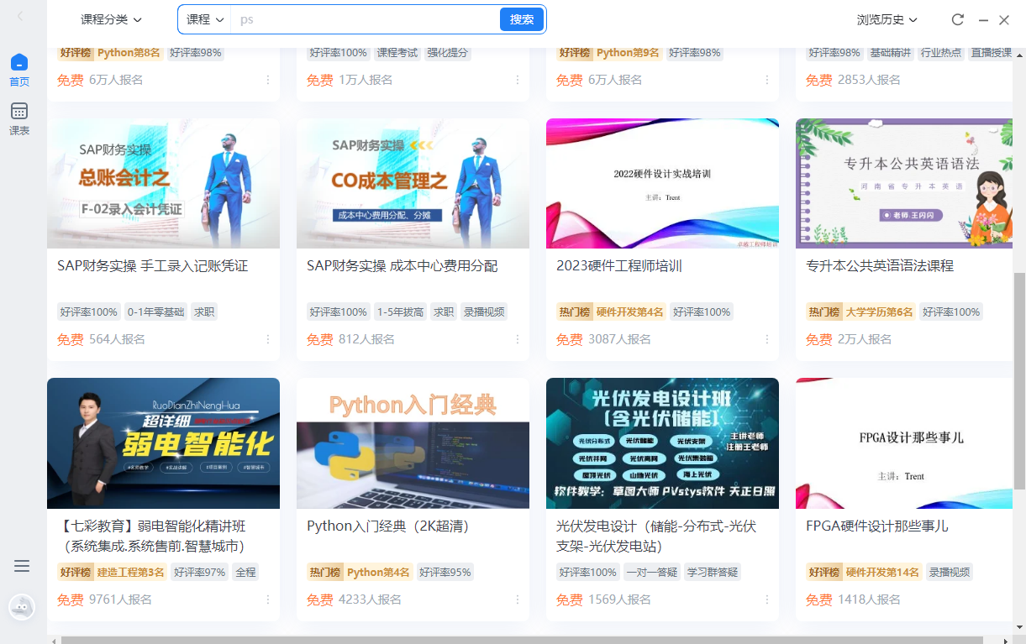Expand the 课程分类 category dropdown
This screenshot has height=644, width=1026.
(x=111, y=19)
